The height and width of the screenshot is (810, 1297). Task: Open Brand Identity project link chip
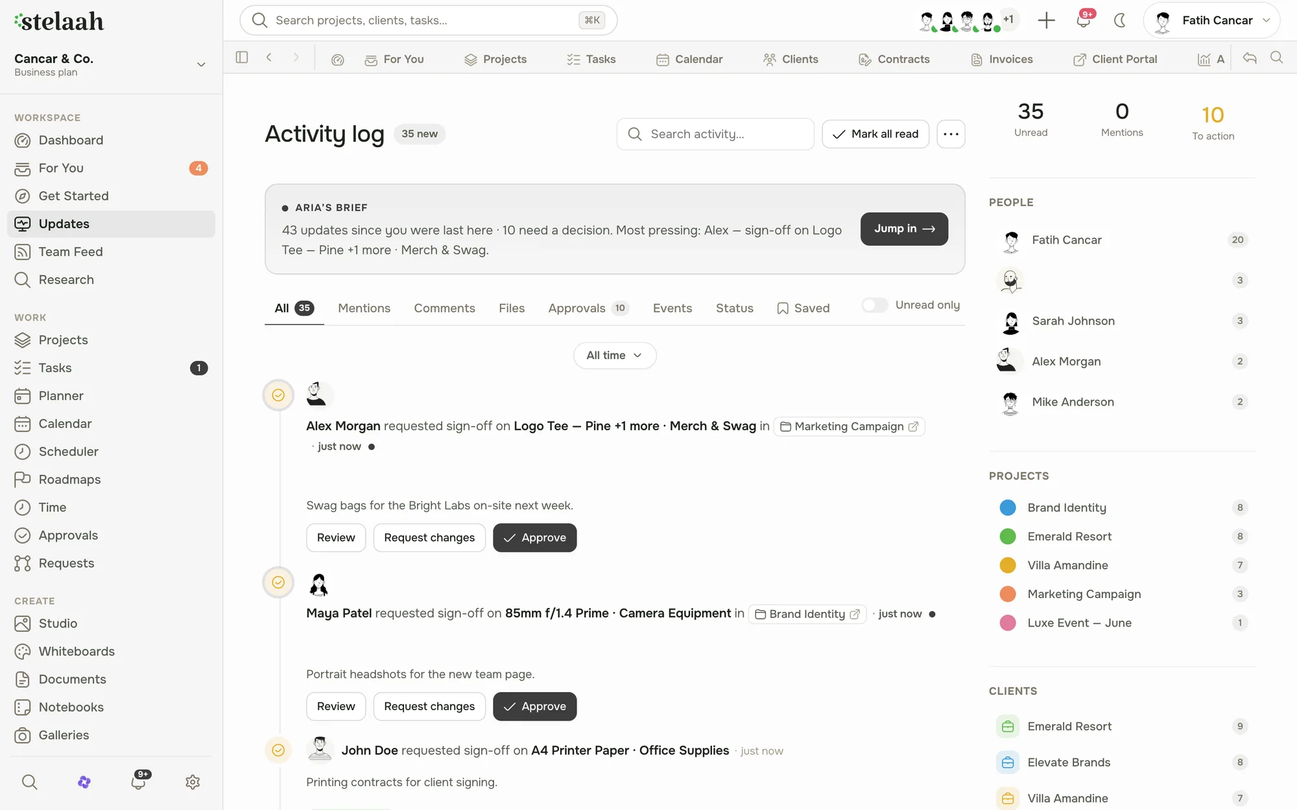point(807,614)
